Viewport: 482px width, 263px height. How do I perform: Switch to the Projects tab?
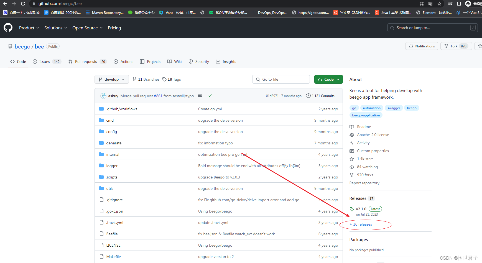150,62
